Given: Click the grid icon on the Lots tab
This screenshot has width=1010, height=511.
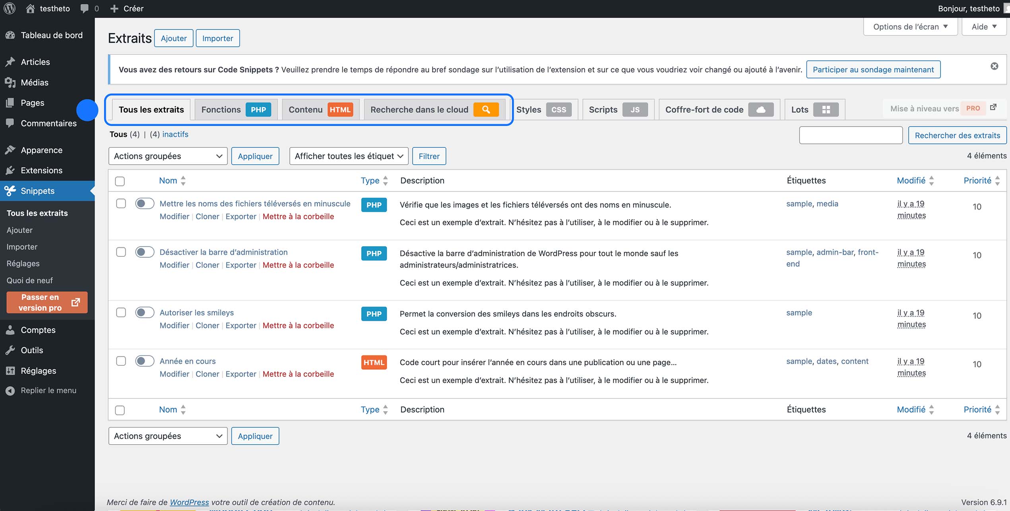Looking at the screenshot, I should (826, 109).
